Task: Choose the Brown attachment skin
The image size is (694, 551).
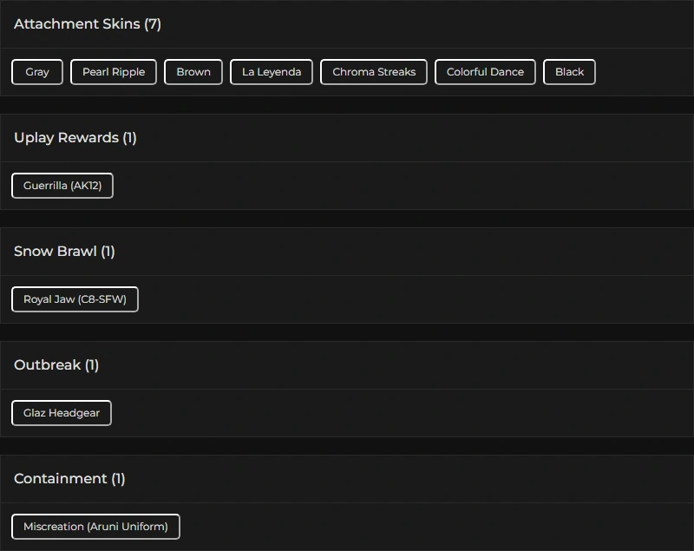Action: tap(193, 72)
